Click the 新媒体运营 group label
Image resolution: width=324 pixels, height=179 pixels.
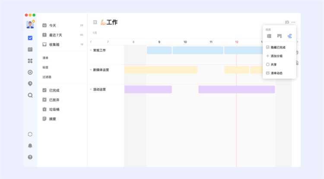tap(101, 70)
